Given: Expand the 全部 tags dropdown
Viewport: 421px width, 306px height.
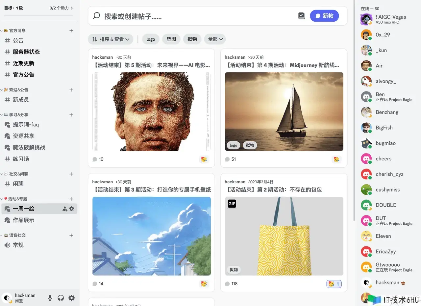Looking at the screenshot, I should [215, 39].
